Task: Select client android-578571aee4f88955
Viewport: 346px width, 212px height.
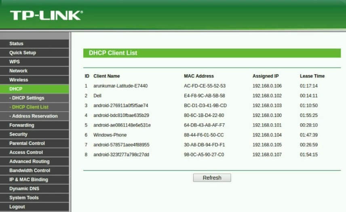Action: [x=121, y=145]
